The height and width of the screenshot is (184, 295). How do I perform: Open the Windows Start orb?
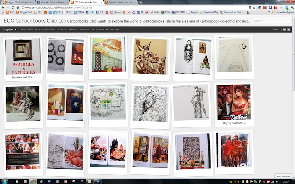[5, 181]
